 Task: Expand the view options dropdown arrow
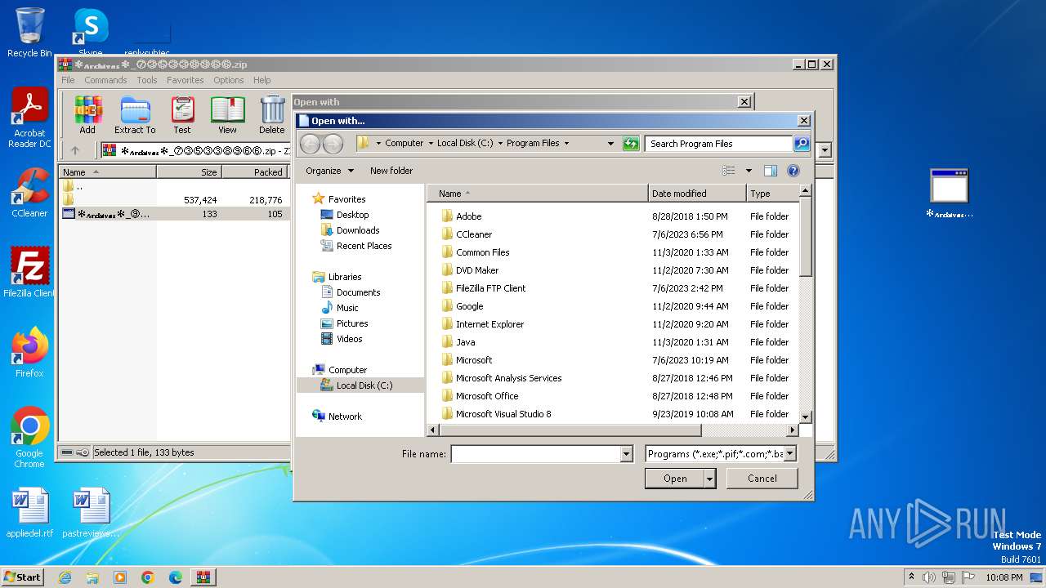(x=749, y=171)
